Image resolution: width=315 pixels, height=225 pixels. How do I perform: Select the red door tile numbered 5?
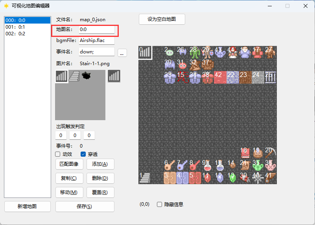point(195,177)
